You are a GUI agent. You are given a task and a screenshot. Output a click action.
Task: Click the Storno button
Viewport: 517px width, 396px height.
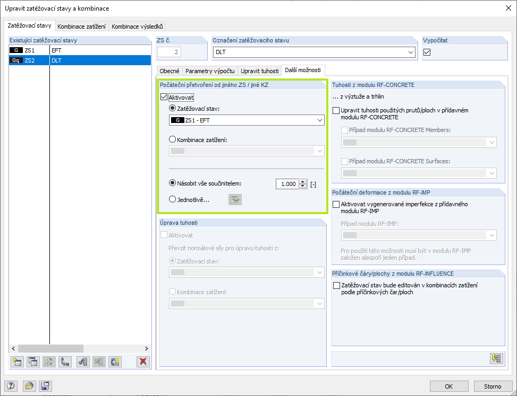[x=493, y=386]
